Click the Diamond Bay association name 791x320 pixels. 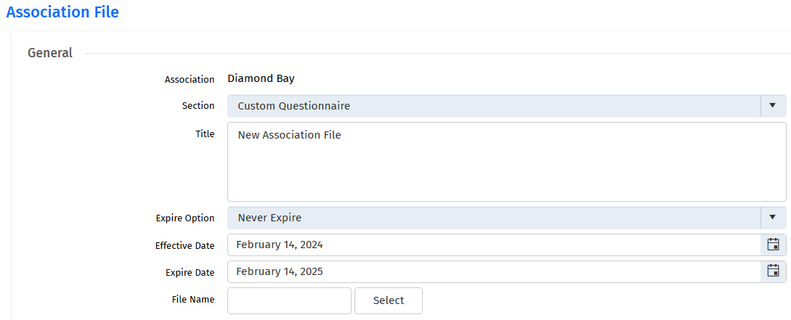click(261, 78)
